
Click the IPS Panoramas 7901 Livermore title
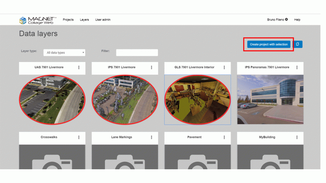267,67
